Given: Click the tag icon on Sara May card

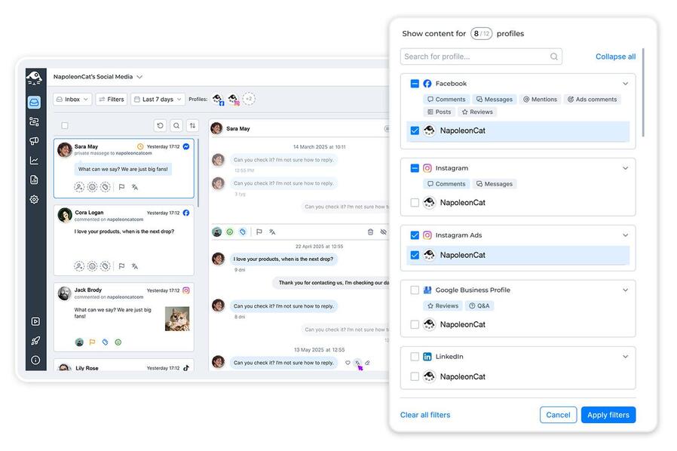Looking at the screenshot, I should [x=106, y=187].
